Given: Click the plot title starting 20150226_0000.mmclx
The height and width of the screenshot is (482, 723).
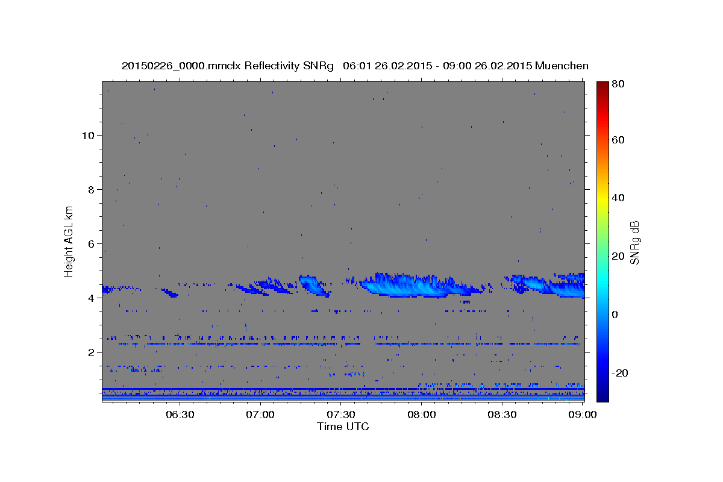Looking at the screenshot, I should (355, 66).
